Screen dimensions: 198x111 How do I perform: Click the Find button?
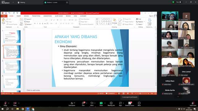click(x=139, y=19)
